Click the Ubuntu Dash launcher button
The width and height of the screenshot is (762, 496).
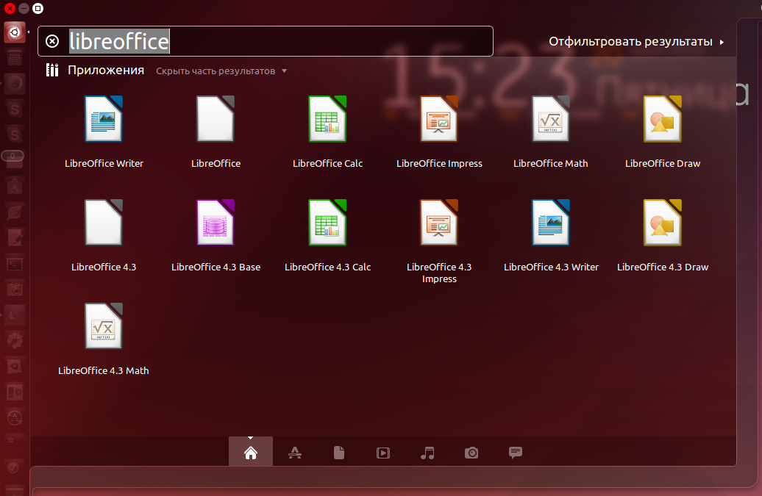[15, 32]
